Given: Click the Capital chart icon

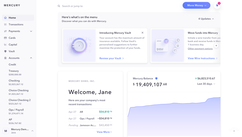Looking at the screenshot, I should click(x=5, y=44).
